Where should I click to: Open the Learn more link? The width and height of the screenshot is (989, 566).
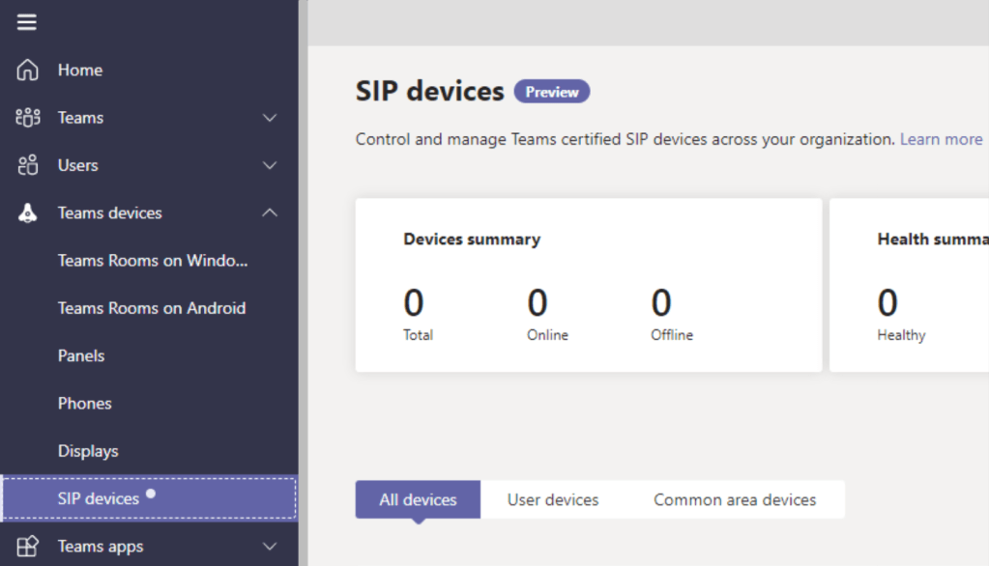(941, 139)
